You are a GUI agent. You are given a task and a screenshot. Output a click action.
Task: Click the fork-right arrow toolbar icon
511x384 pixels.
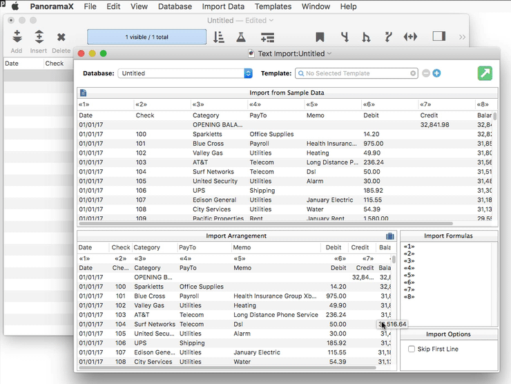pos(366,37)
